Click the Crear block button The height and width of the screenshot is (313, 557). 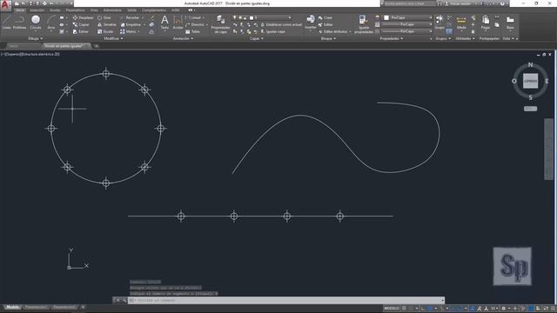pos(325,17)
